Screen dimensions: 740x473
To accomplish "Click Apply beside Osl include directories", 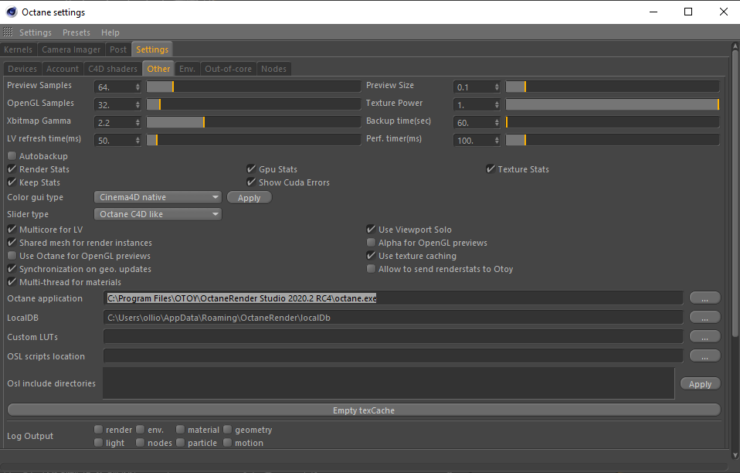I will pos(700,384).
